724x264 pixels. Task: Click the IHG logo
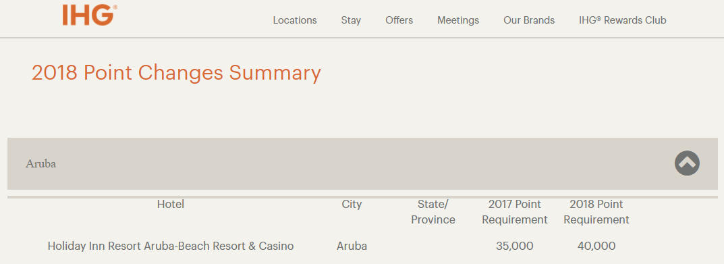click(x=90, y=15)
